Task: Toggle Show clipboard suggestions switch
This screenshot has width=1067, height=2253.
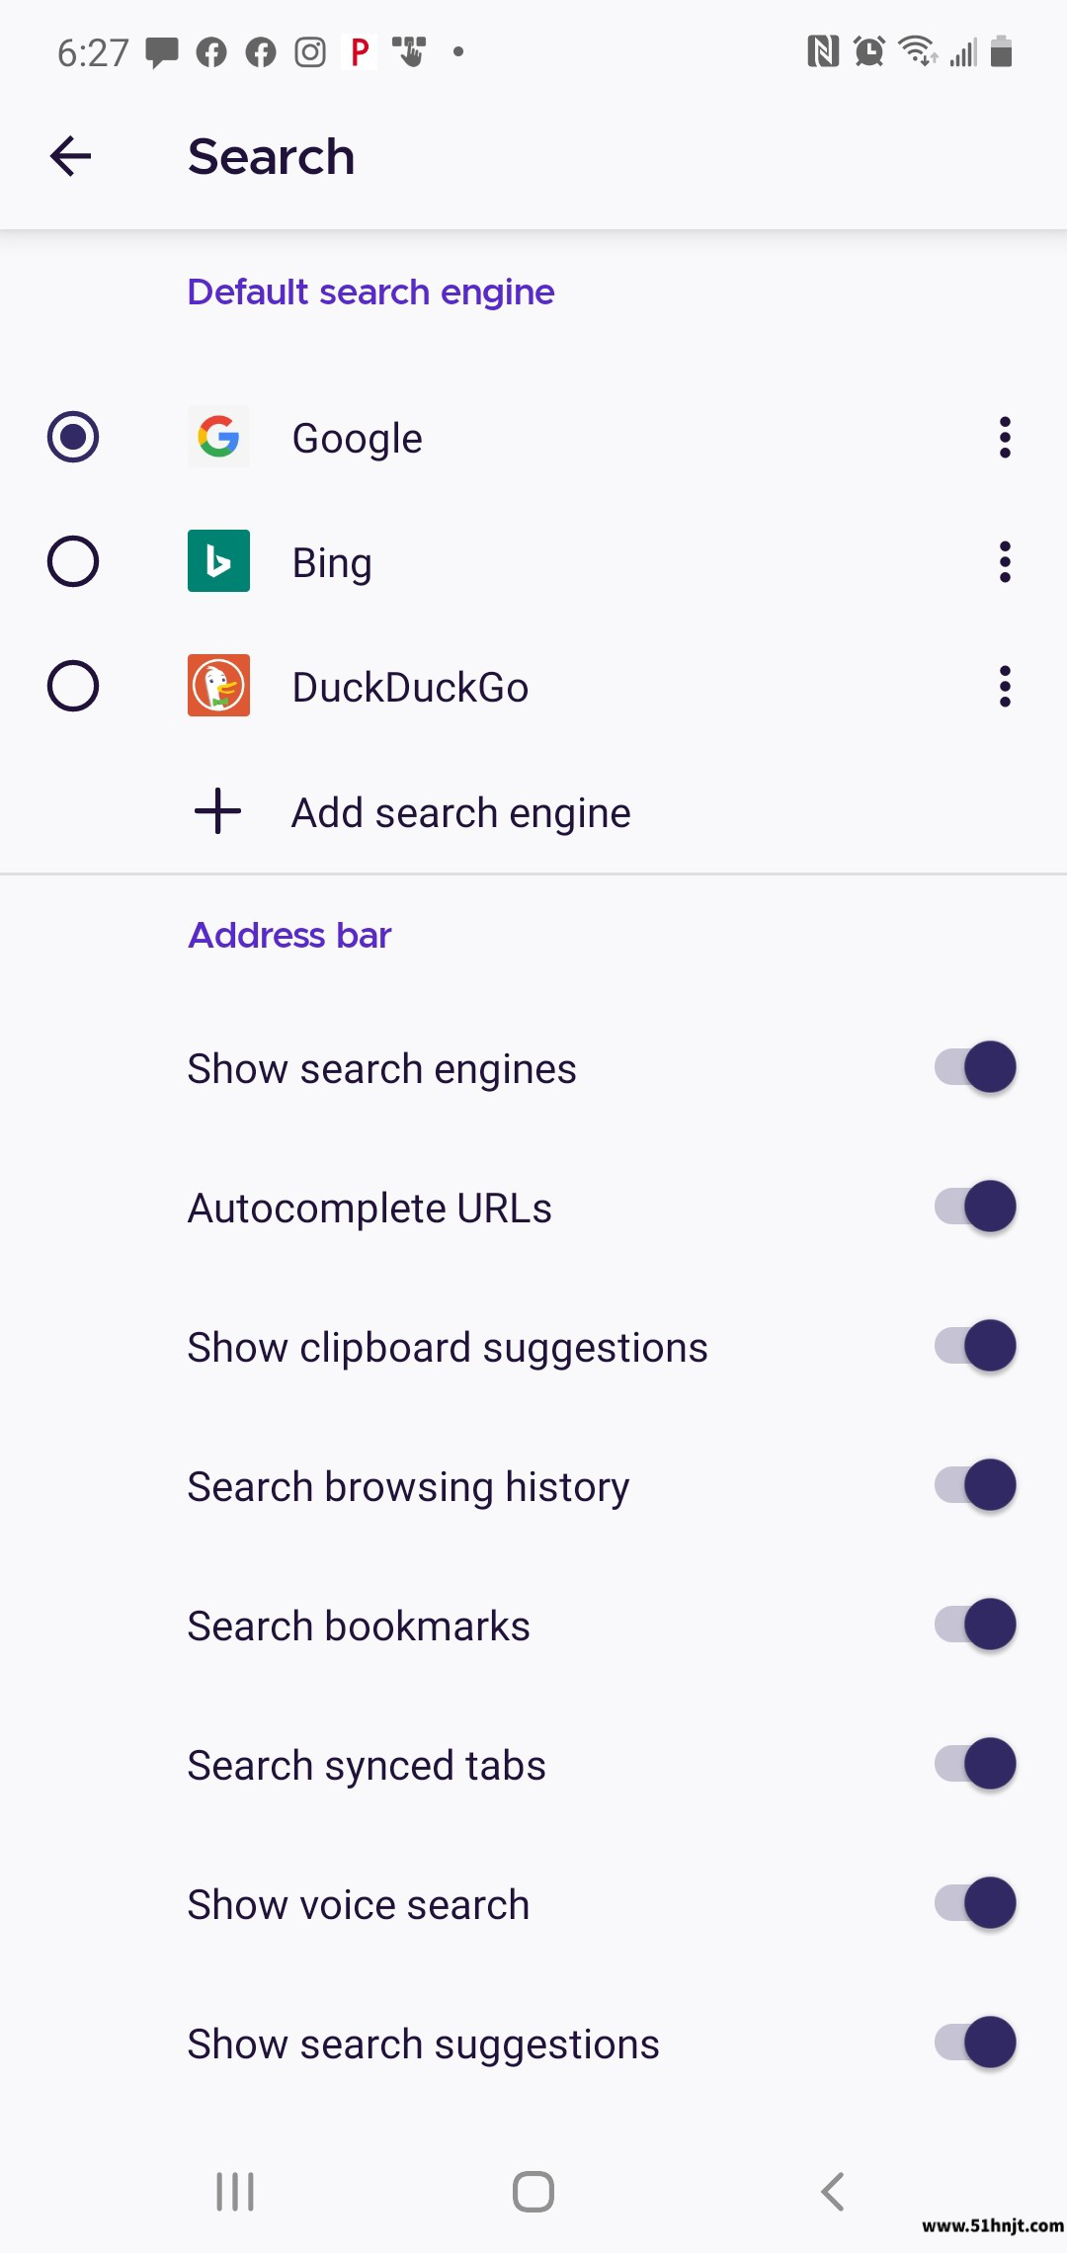Action: click(x=975, y=1346)
